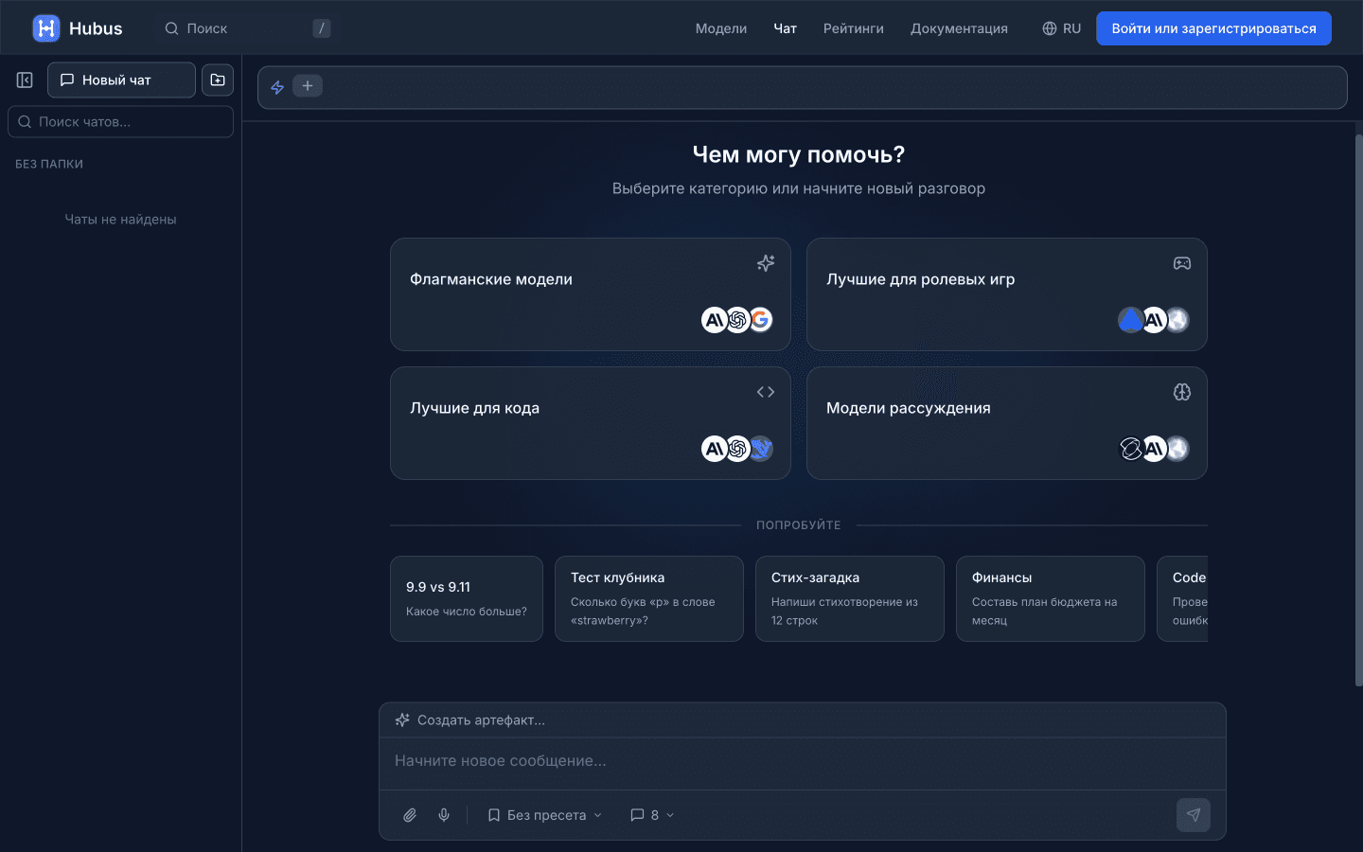Open the RU language selector
The image size is (1363, 852).
click(1062, 28)
